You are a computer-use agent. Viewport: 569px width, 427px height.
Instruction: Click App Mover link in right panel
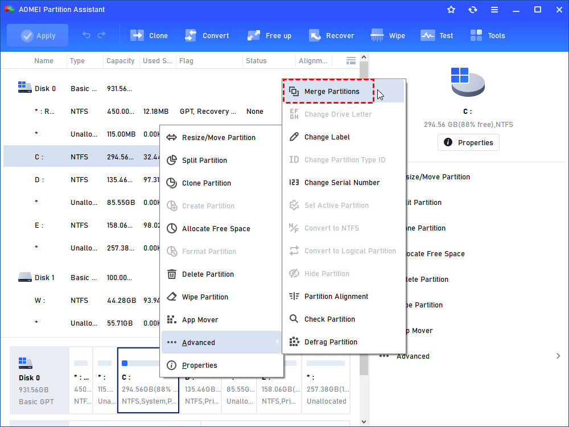(x=419, y=331)
